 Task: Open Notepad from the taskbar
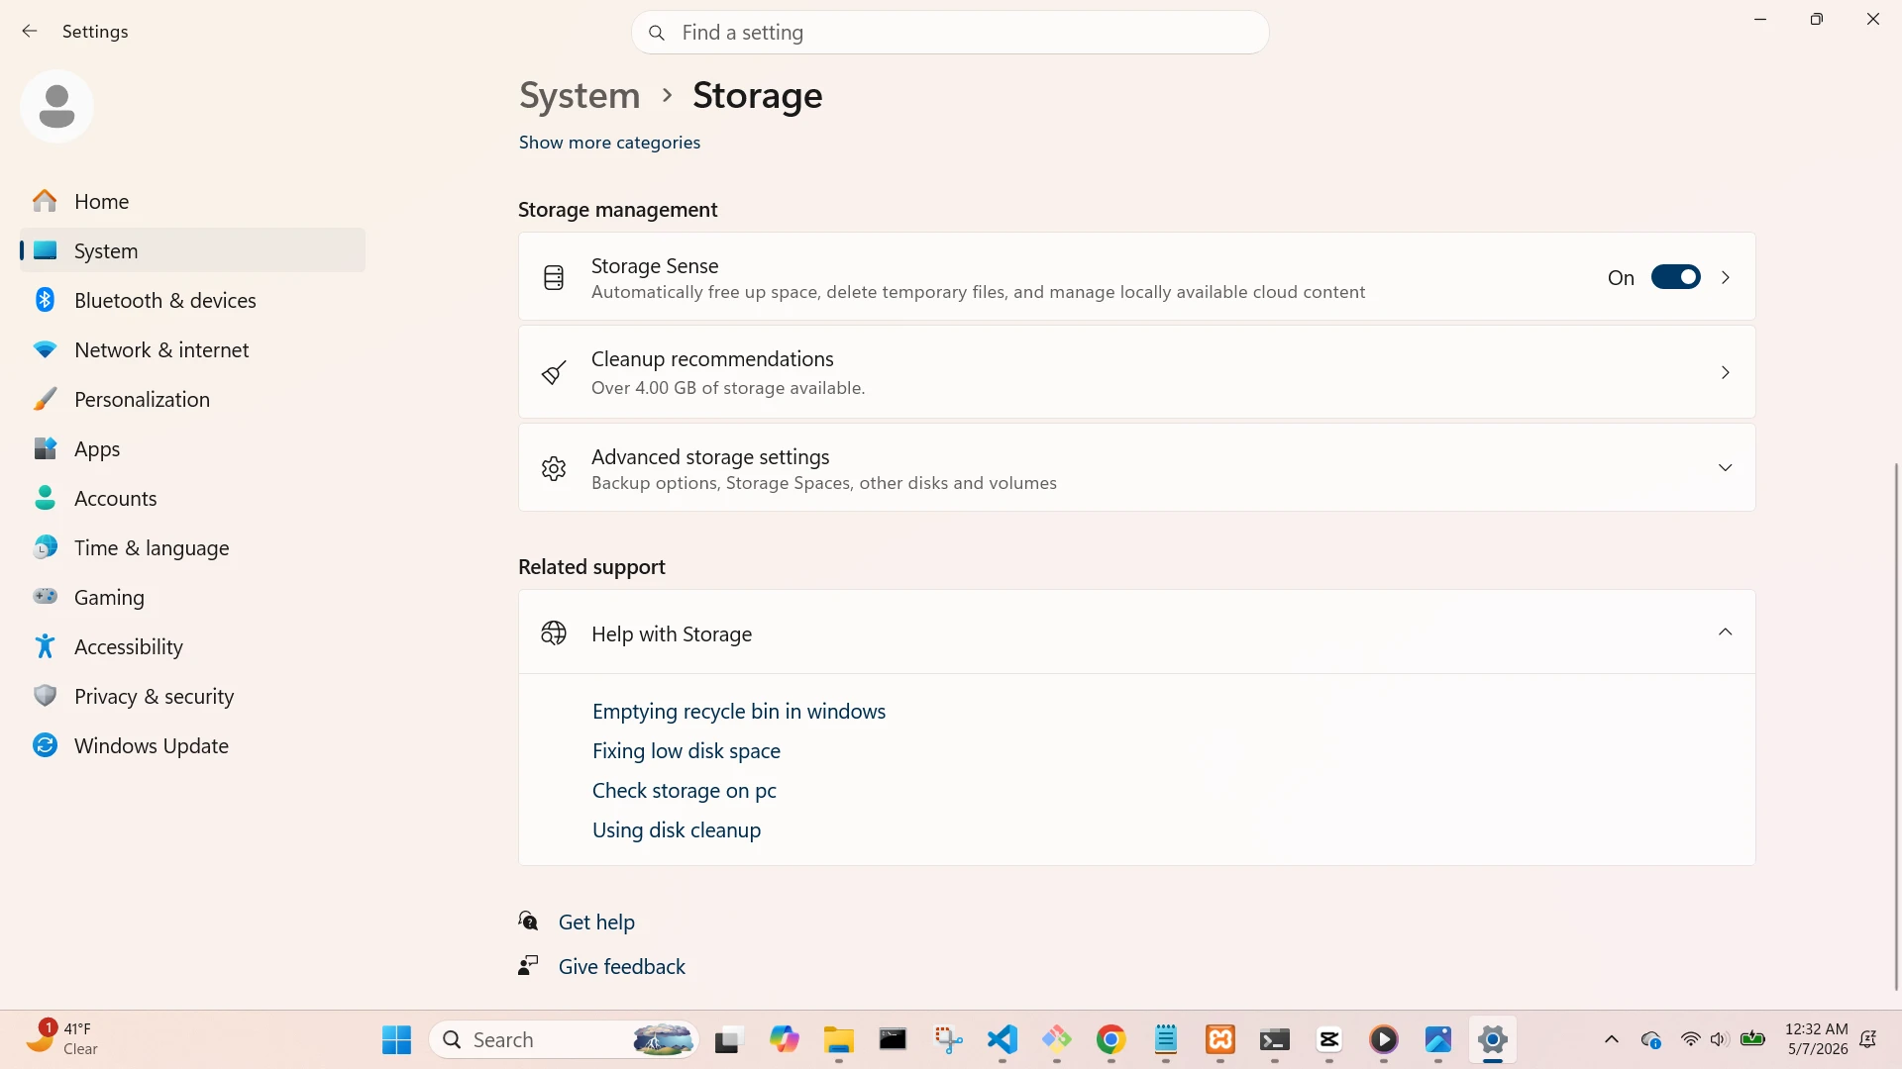1166,1039
